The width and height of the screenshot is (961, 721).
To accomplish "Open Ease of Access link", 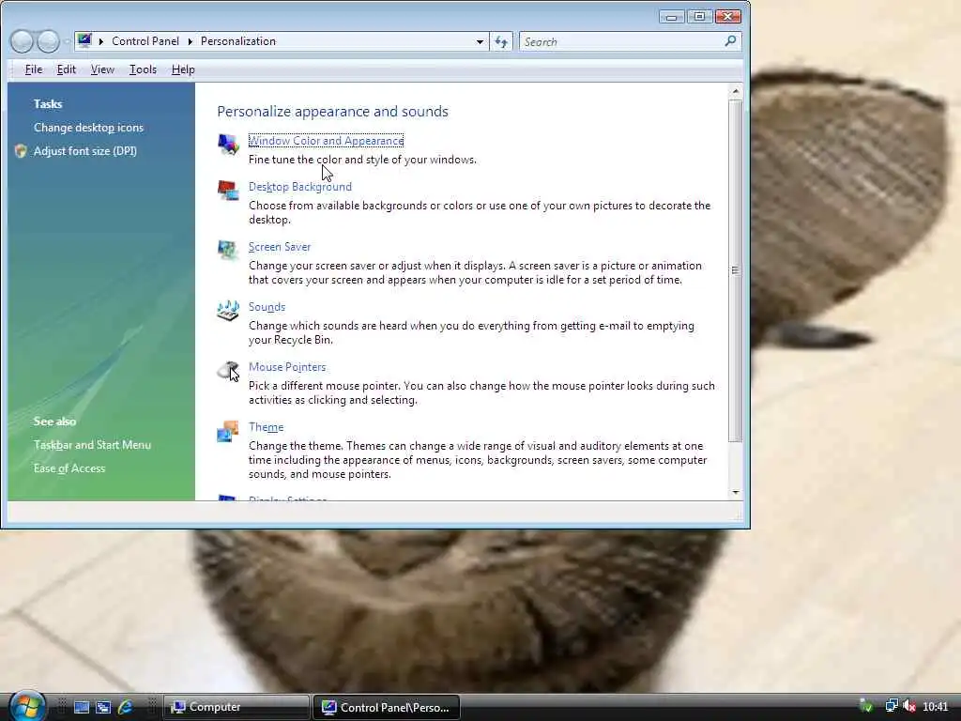I will click(x=69, y=468).
